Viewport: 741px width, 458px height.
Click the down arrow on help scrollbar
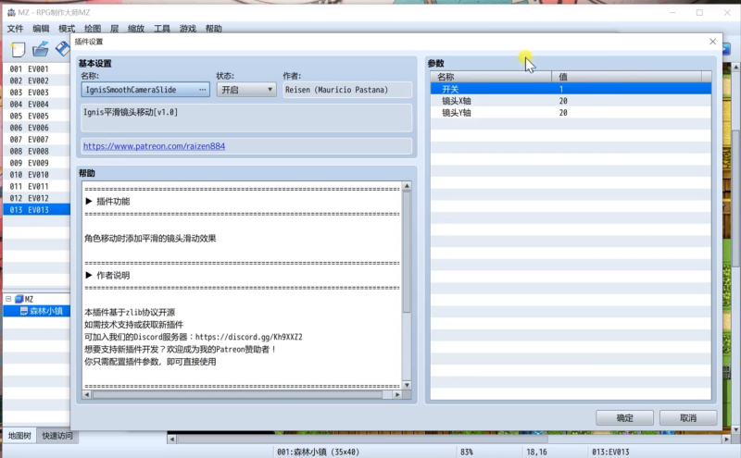[x=407, y=385]
